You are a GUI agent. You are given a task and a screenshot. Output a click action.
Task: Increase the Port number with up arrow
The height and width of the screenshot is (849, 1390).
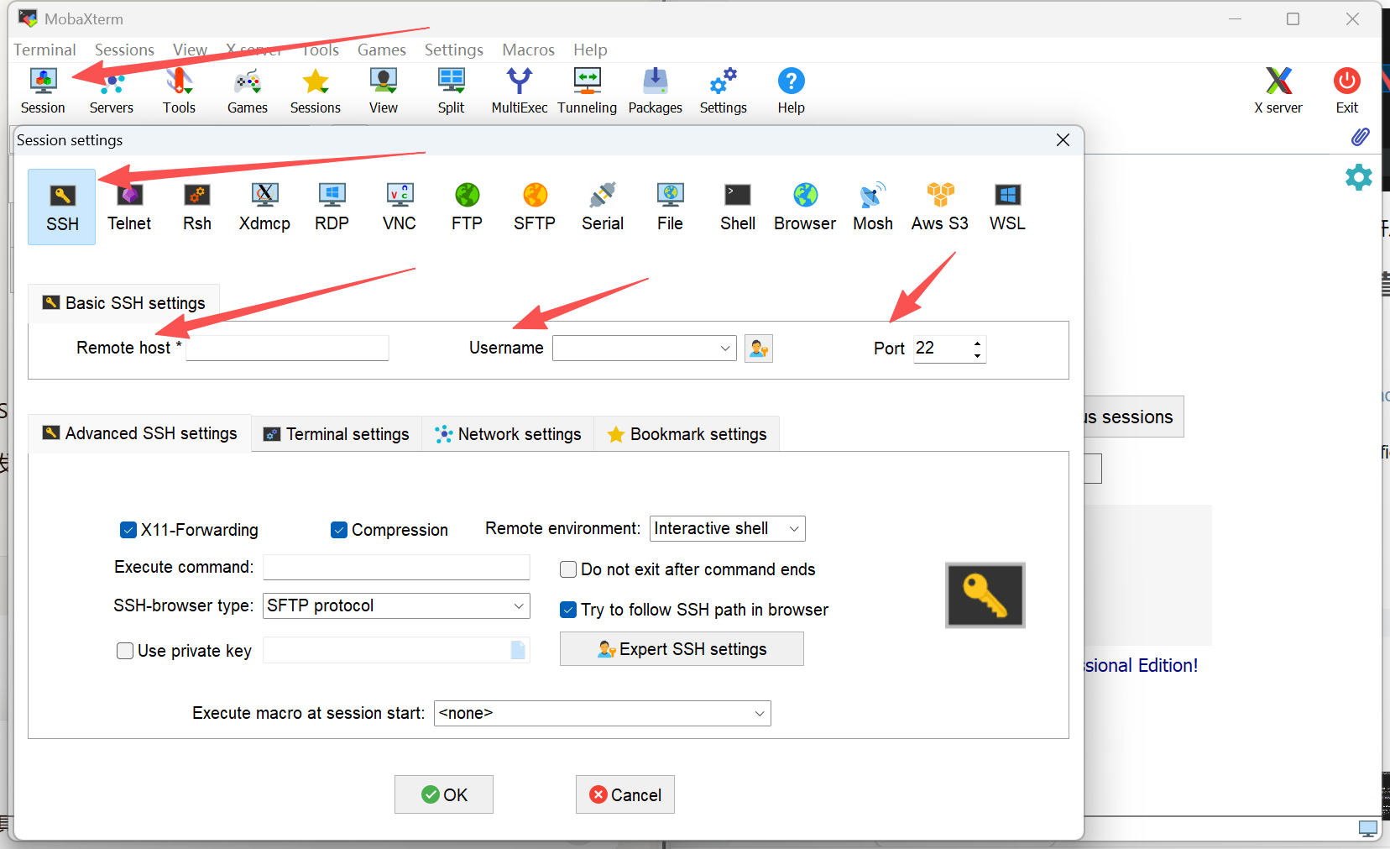click(x=977, y=343)
